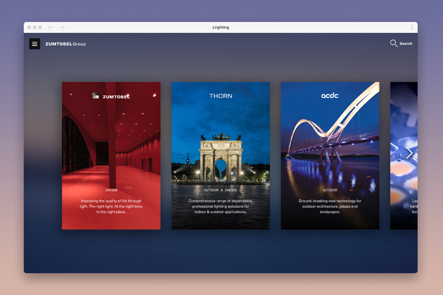Screen dimensions: 443x295
Task: Click the search magnifier icon
Action: click(x=393, y=43)
